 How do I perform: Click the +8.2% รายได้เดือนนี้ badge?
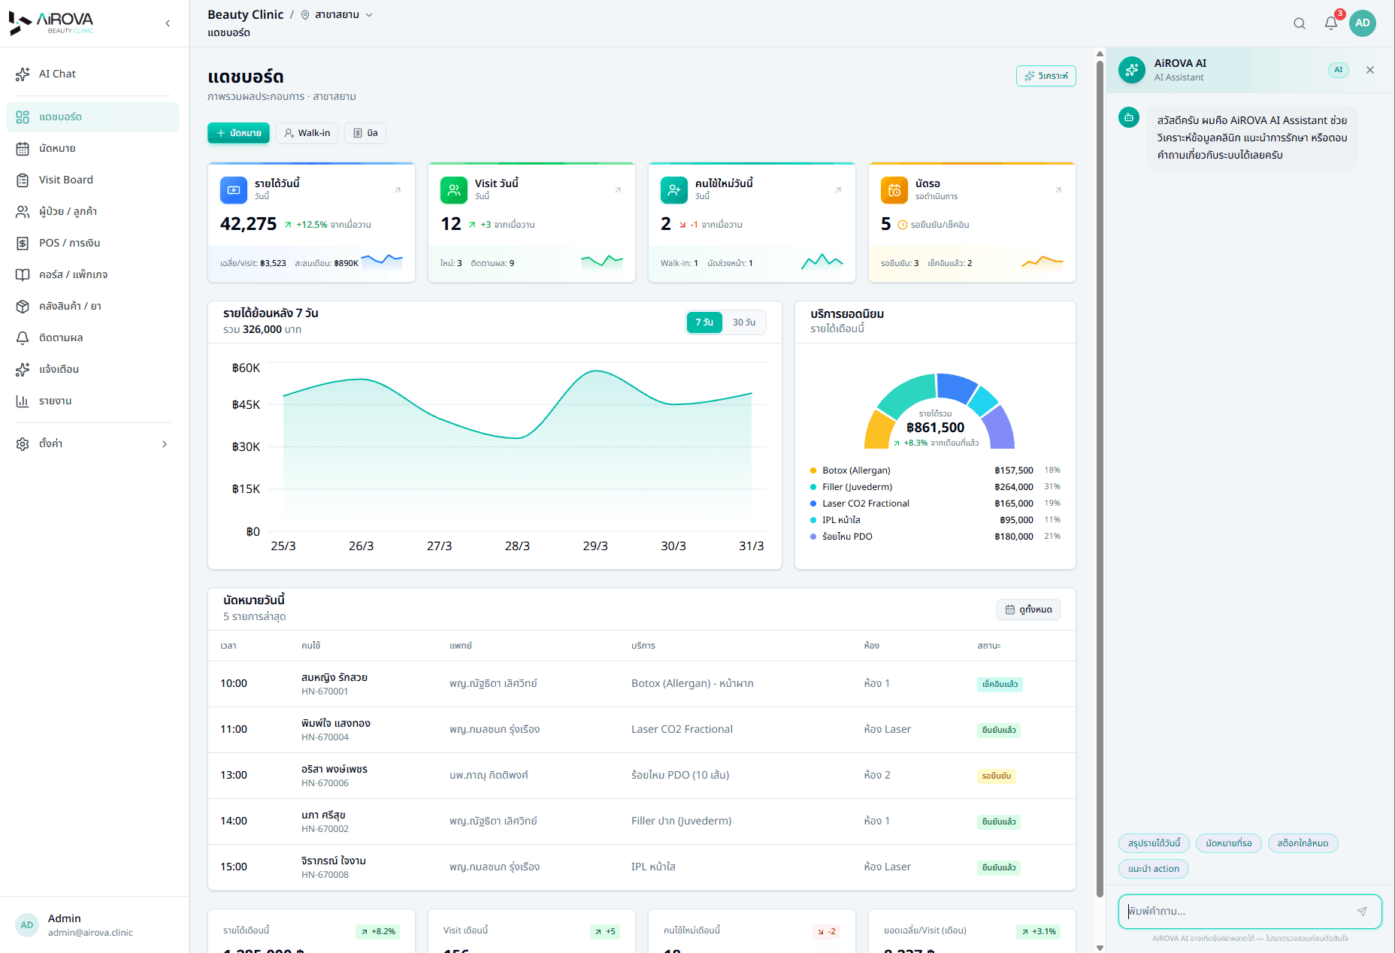point(377,931)
